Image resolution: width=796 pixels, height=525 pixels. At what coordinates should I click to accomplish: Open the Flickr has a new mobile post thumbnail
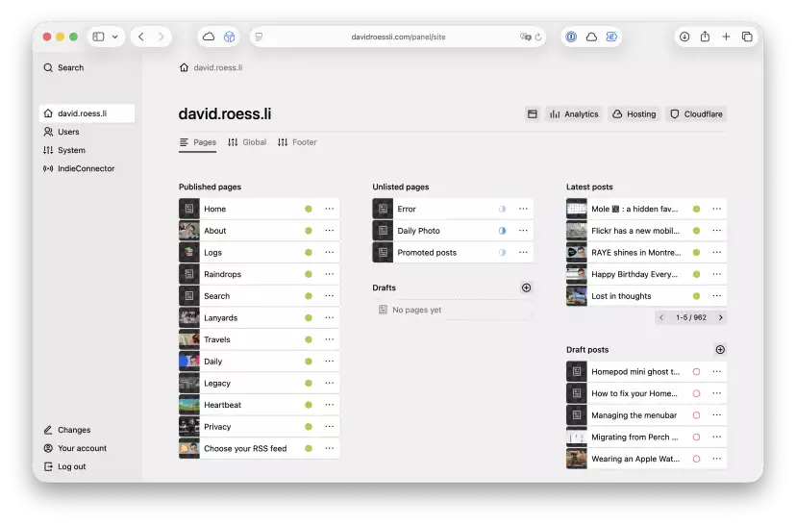577,231
